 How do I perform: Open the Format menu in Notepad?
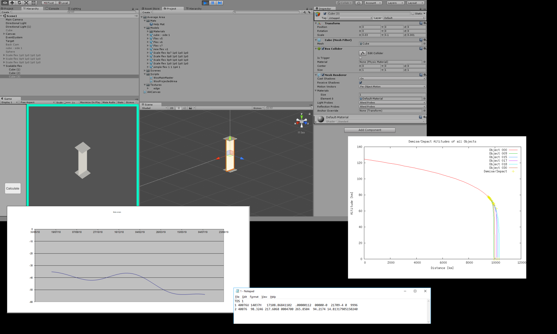pyautogui.click(x=254, y=297)
